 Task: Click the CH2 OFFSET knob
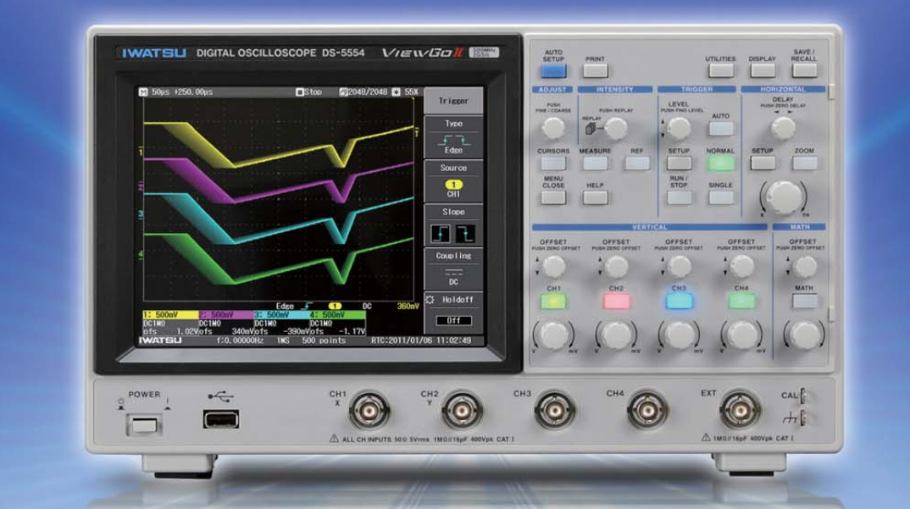[x=616, y=267]
